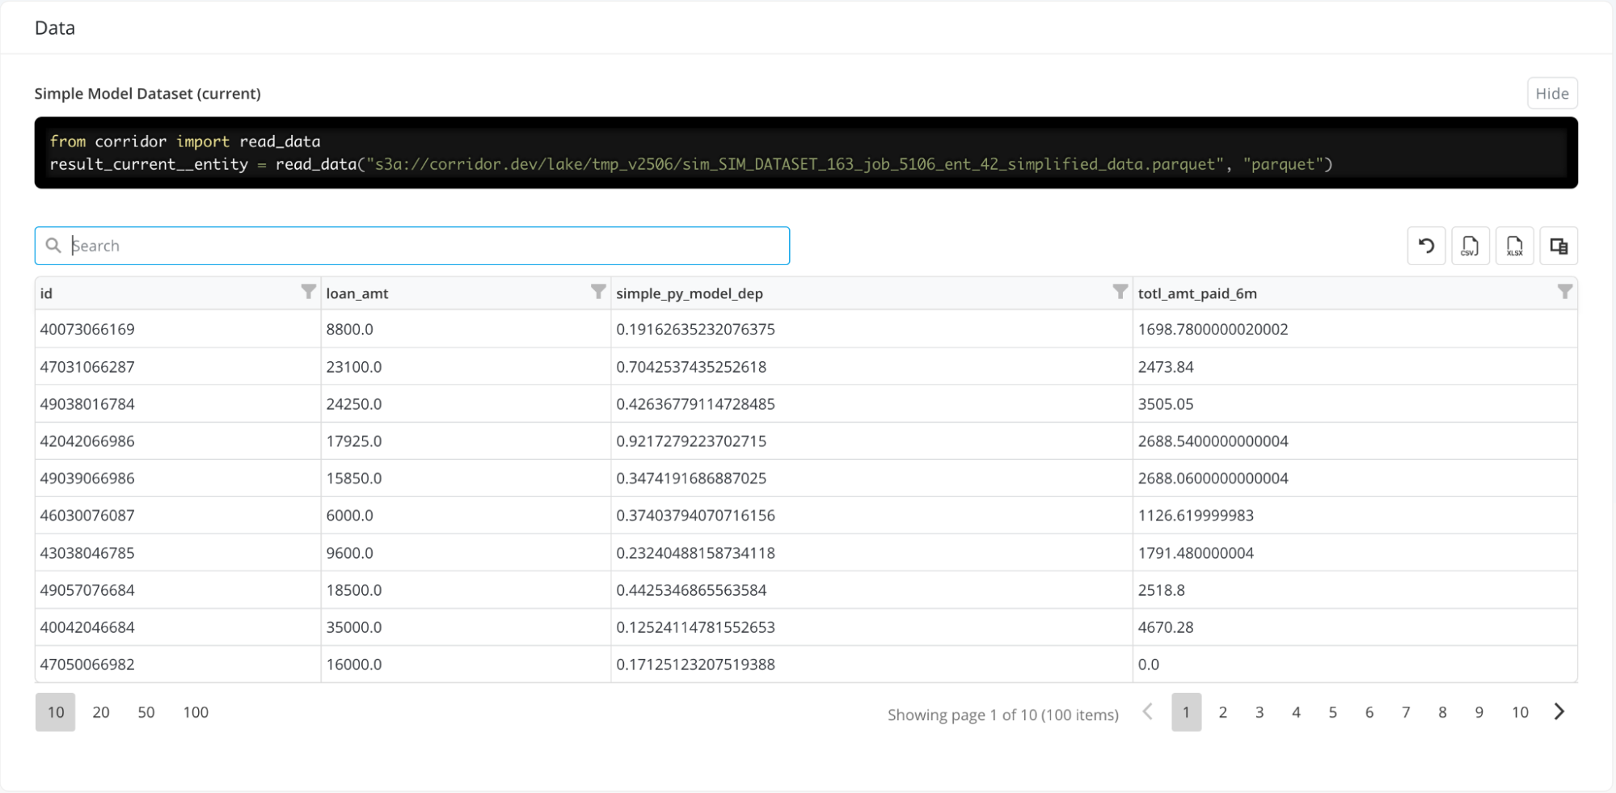Open the loan_amt column filter

(597, 292)
